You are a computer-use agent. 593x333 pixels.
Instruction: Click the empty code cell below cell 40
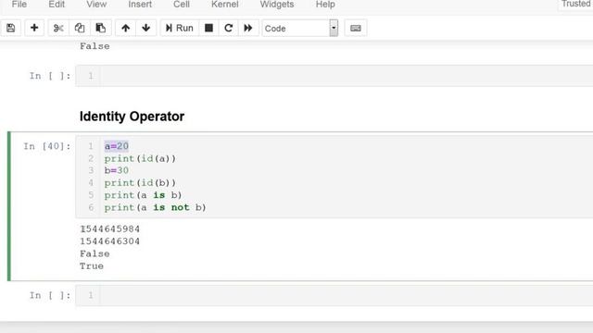pyautogui.click(x=334, y=295)
